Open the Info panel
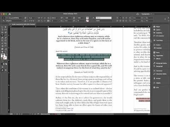 click(x=156, y=87)
